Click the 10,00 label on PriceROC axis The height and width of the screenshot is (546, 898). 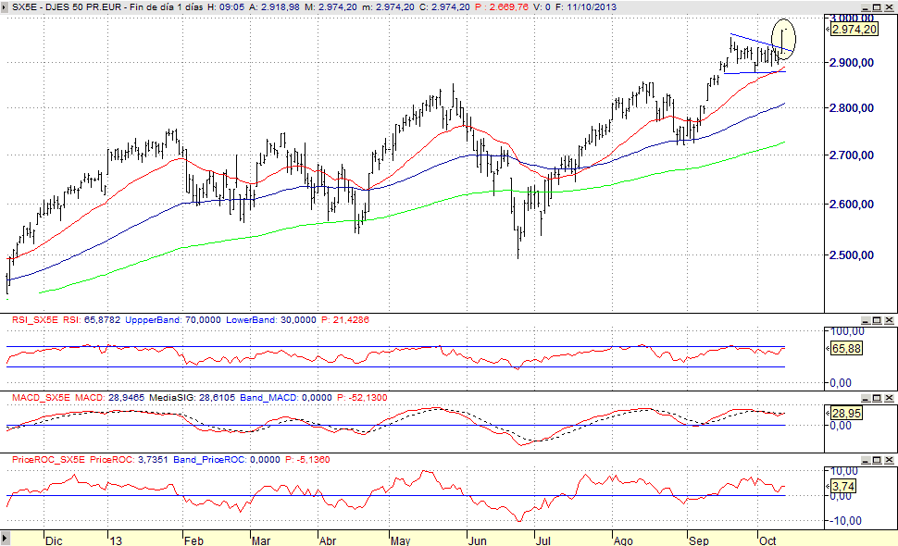tap(844, 471)
